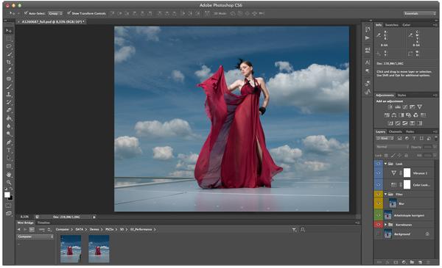Image resolution: width=442 pixels, height=268 pixels.
Task: Switch to the Timeline tab
Action: click(x=43, y=222)
